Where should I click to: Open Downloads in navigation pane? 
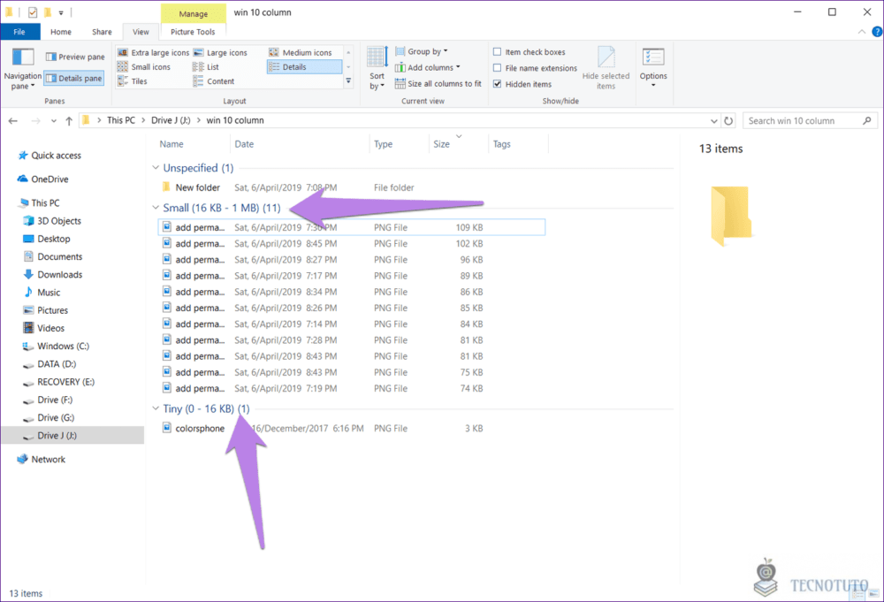click(52, 275)
